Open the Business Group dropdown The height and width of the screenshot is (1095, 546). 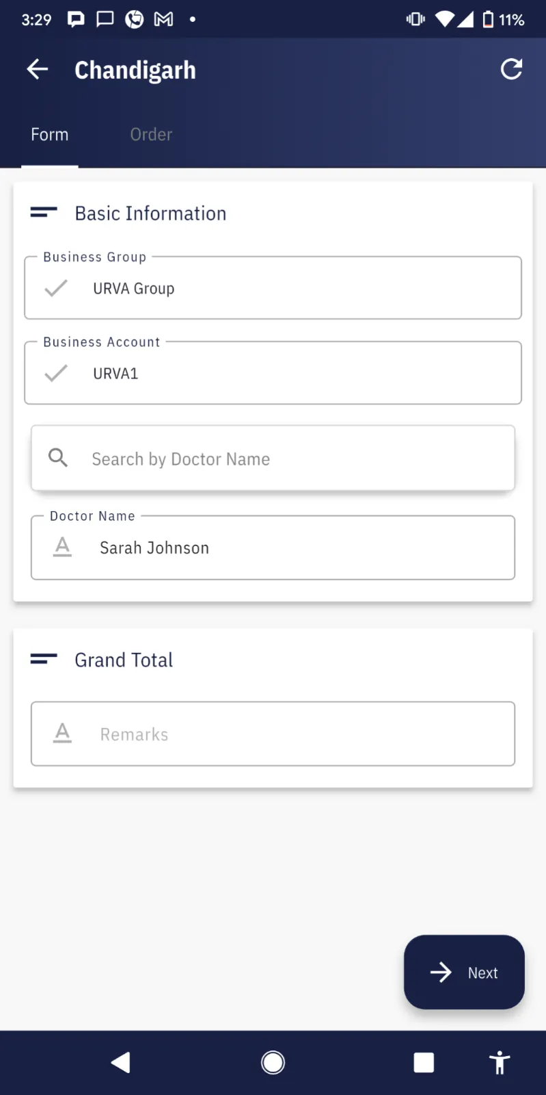[x=273, y=288]
